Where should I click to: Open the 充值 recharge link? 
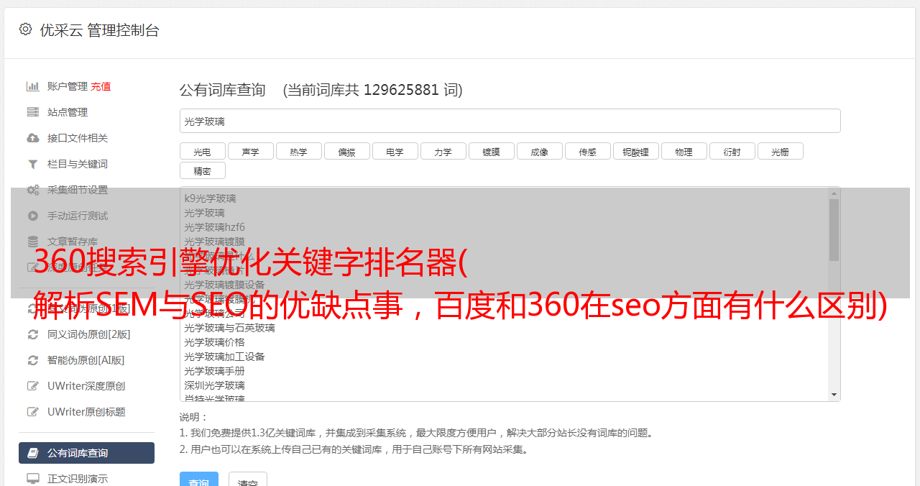(x=101, y=86)
